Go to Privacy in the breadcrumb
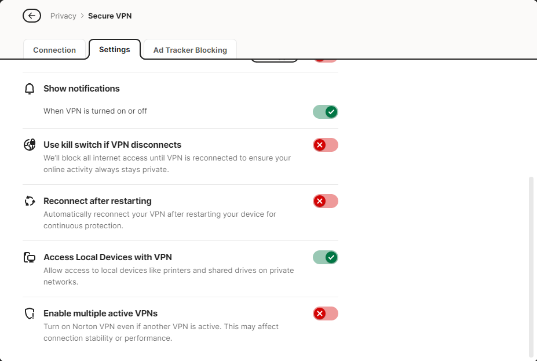 pyautogui.click(x=63, y=16)
